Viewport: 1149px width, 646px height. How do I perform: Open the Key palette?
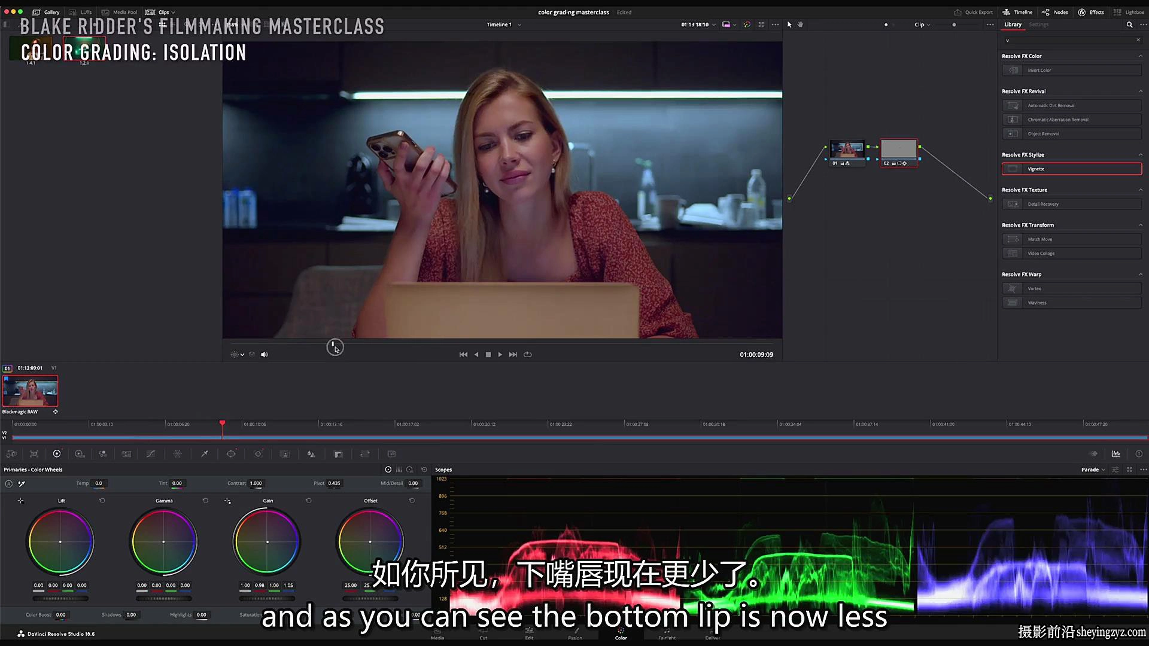338,454
